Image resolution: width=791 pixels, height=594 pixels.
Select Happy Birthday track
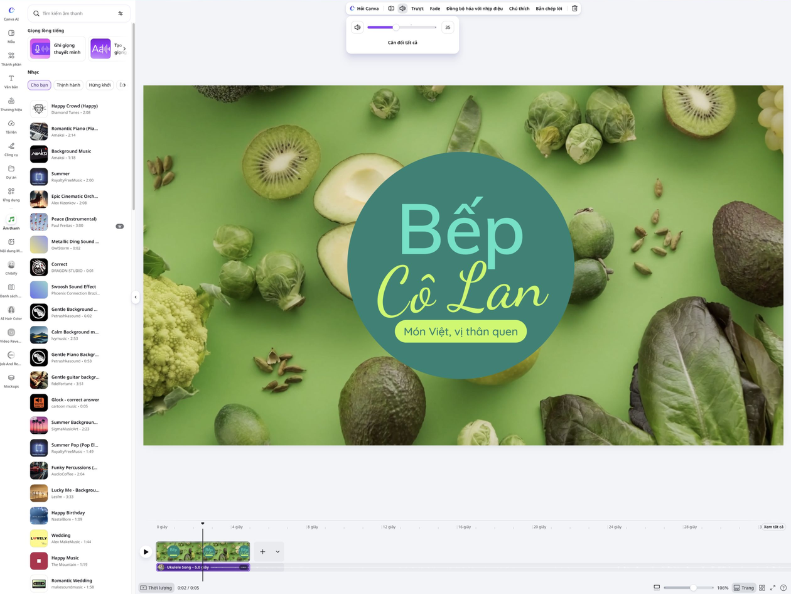76,516
